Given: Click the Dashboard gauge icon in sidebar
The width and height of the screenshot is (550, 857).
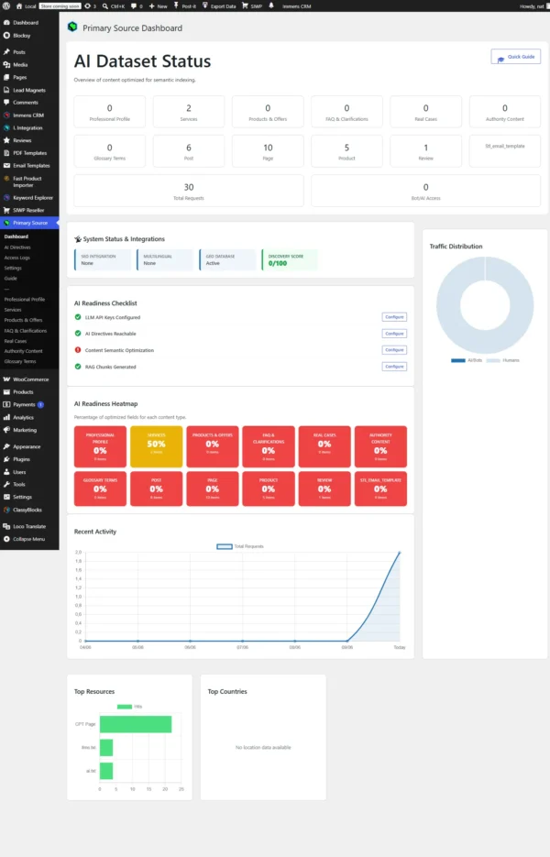Looking at the screenshot, I should coord(6,22).
